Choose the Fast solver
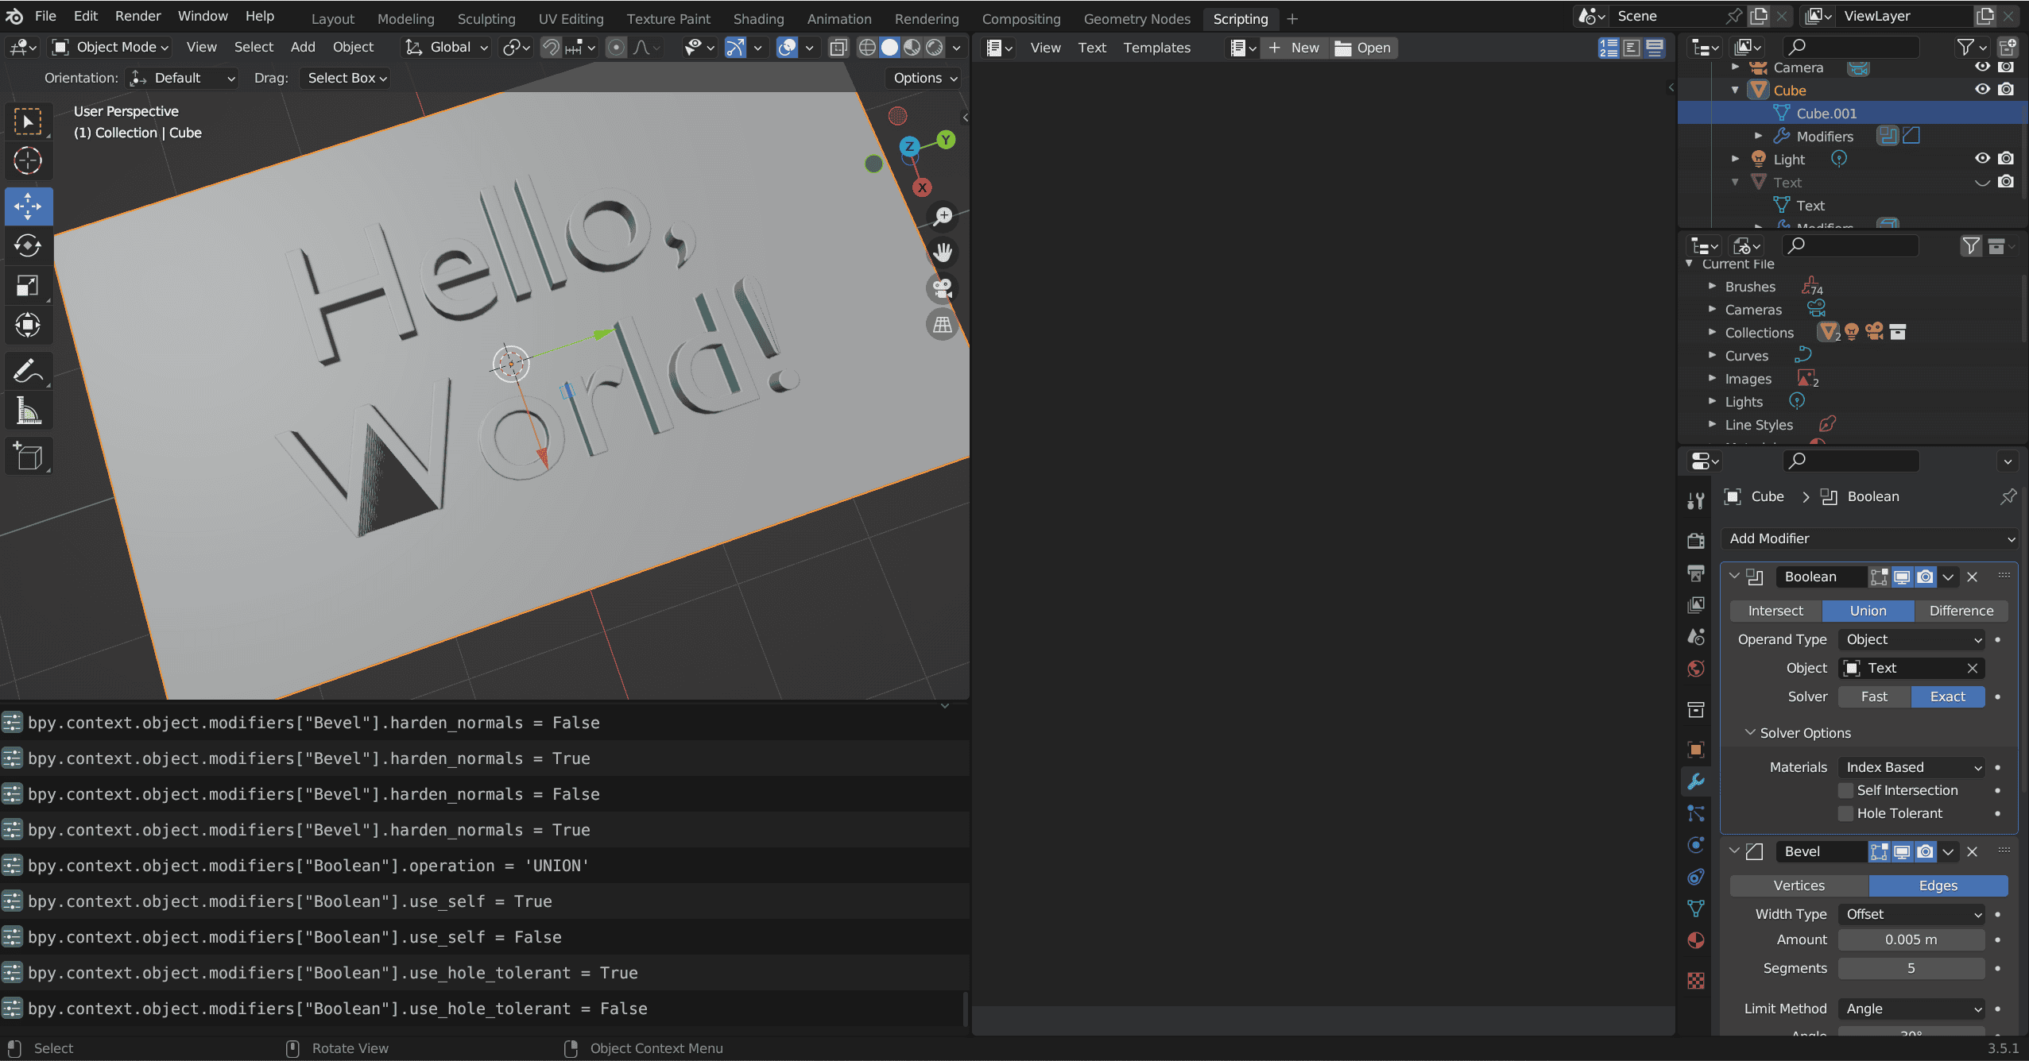Image resolution: width=2029 pixels, height=1061 pixels. coord(1874,696)
